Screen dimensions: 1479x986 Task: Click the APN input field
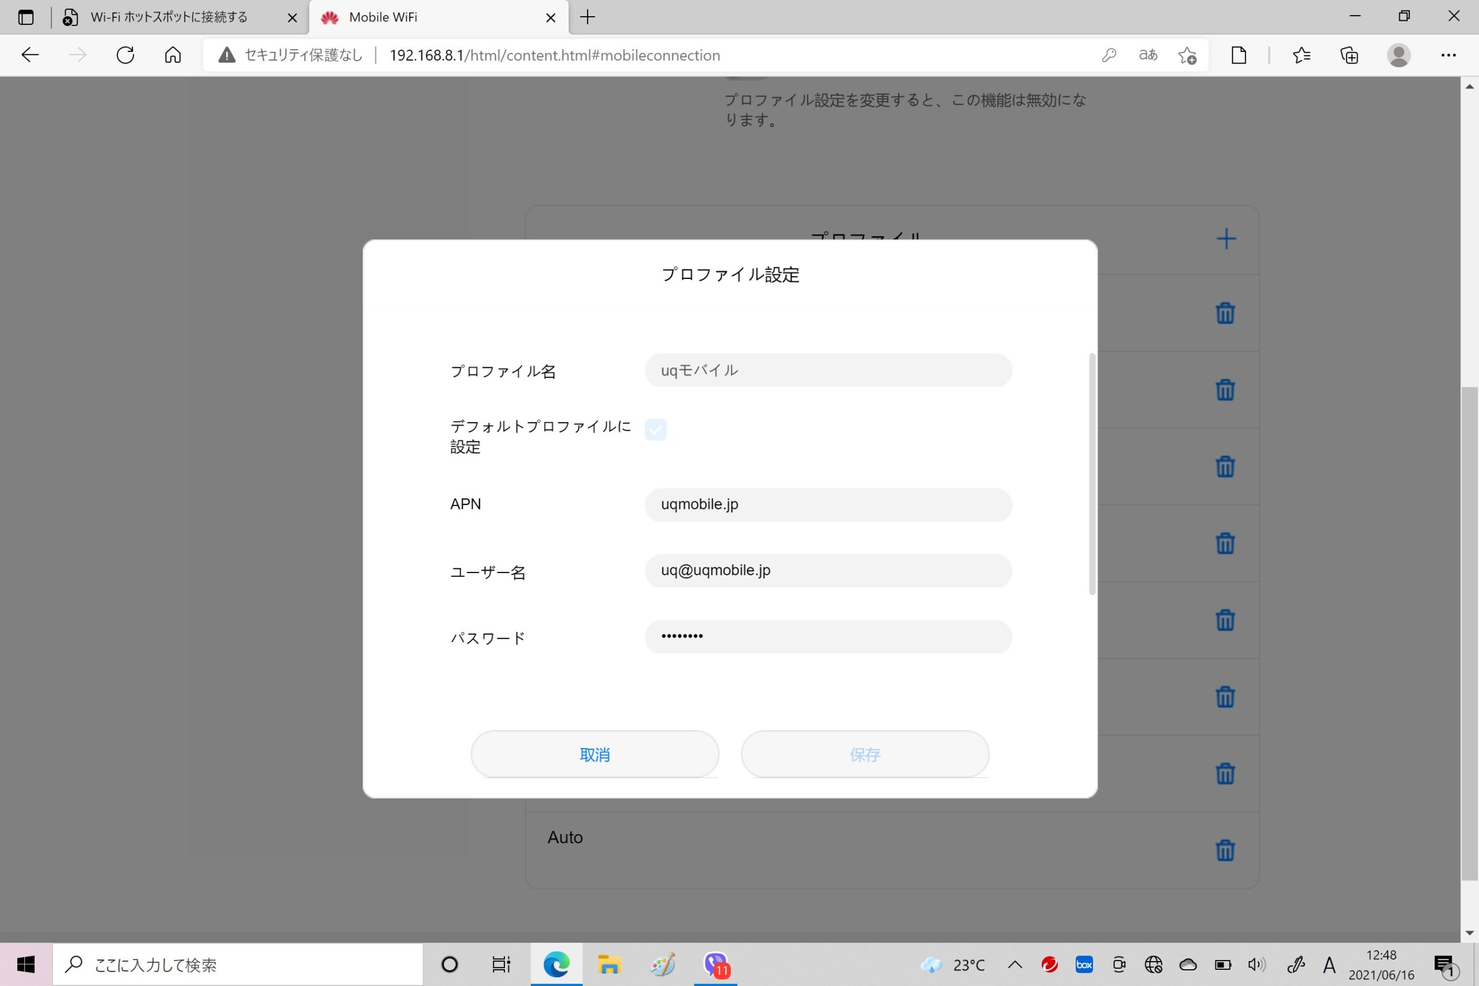[x=827, y=504]
